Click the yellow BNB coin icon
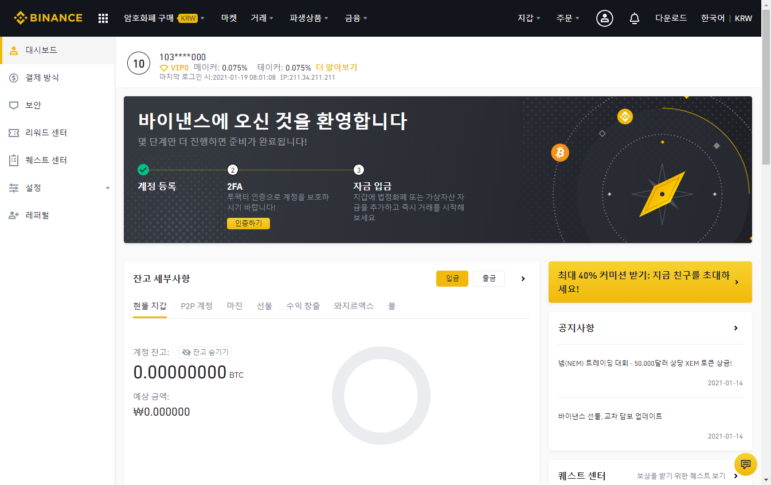 pos(624,117)
